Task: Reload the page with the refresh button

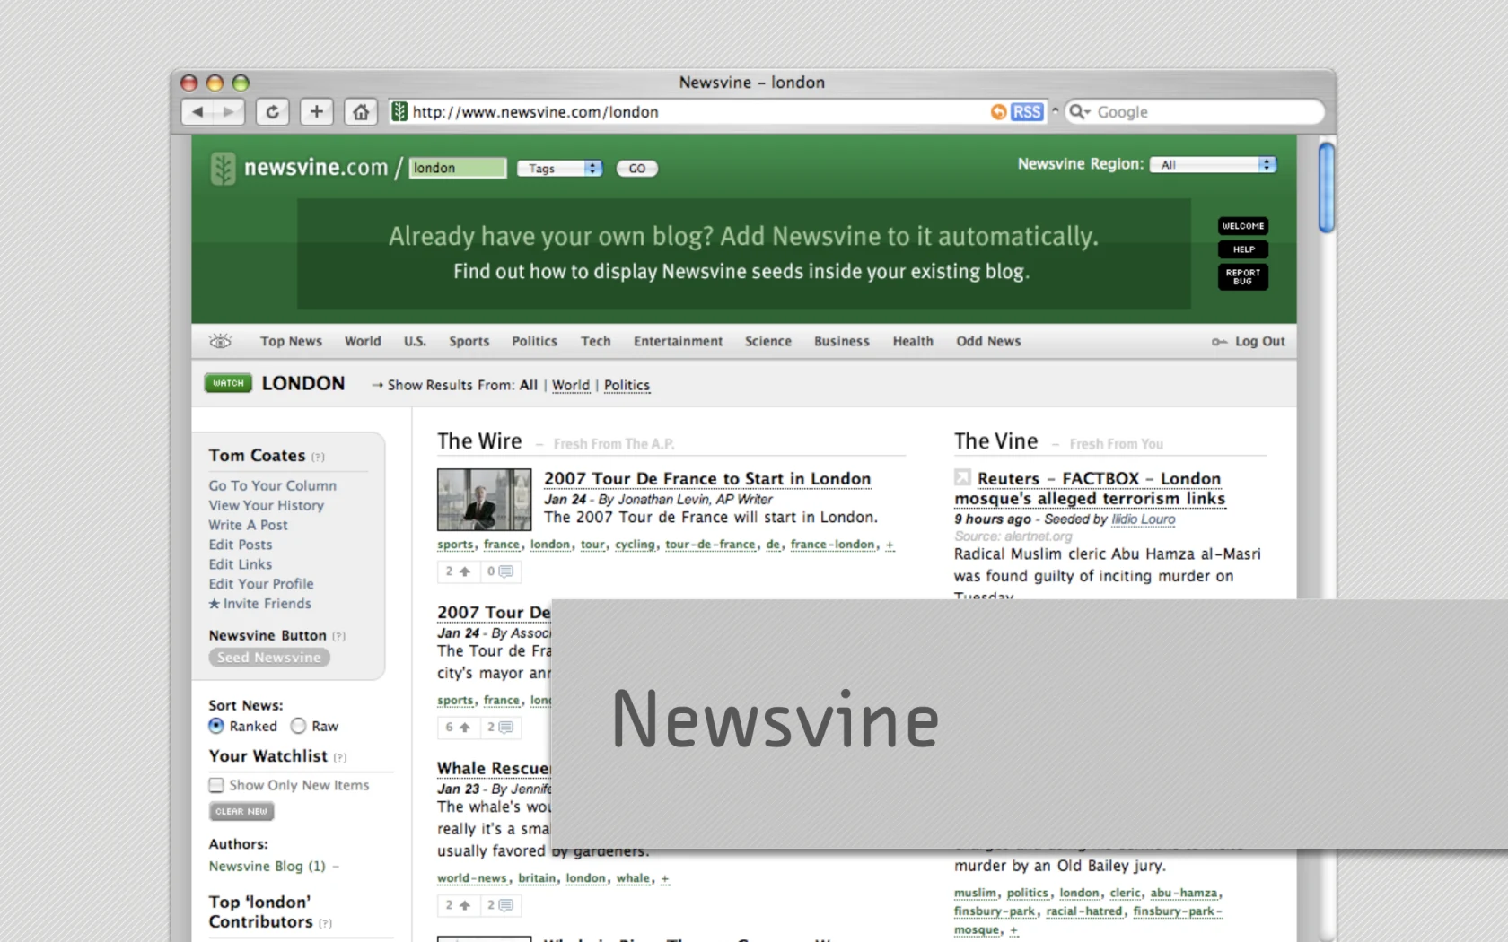Action: click(272, 112)
